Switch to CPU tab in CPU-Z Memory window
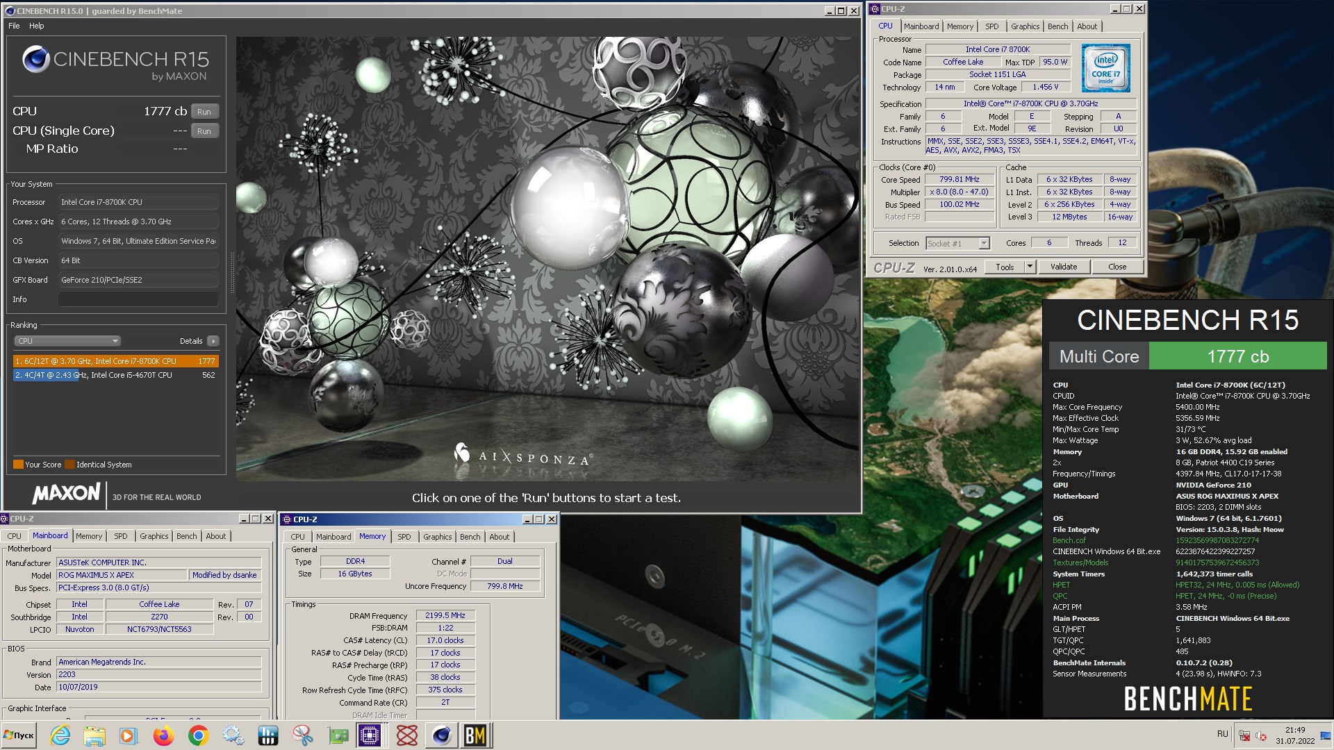This screenshot has height=750, width=1334. [297, 537]
